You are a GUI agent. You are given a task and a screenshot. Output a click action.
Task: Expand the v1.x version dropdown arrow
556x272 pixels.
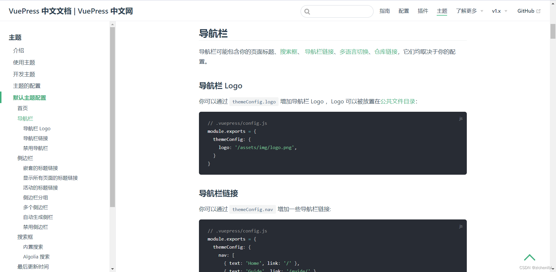click(x=506, y=11)
